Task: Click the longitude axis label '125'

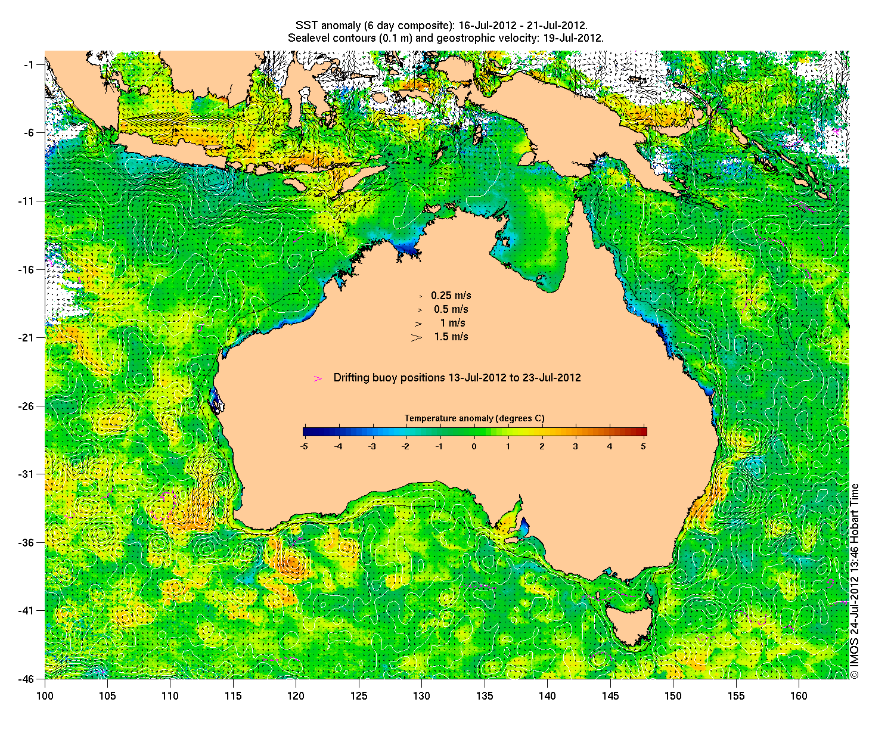Action: point(359,695)
